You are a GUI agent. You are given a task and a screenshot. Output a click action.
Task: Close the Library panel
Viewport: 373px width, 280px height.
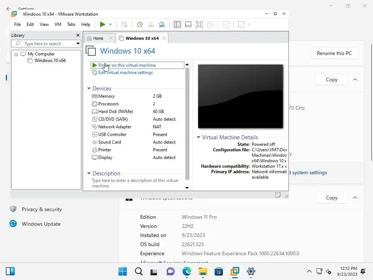point(78,35)
